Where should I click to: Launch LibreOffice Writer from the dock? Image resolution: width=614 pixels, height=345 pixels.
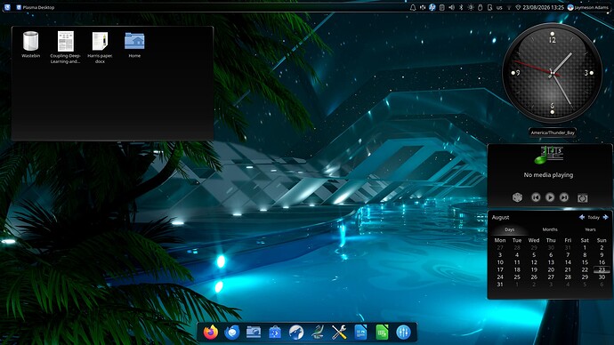360,333
